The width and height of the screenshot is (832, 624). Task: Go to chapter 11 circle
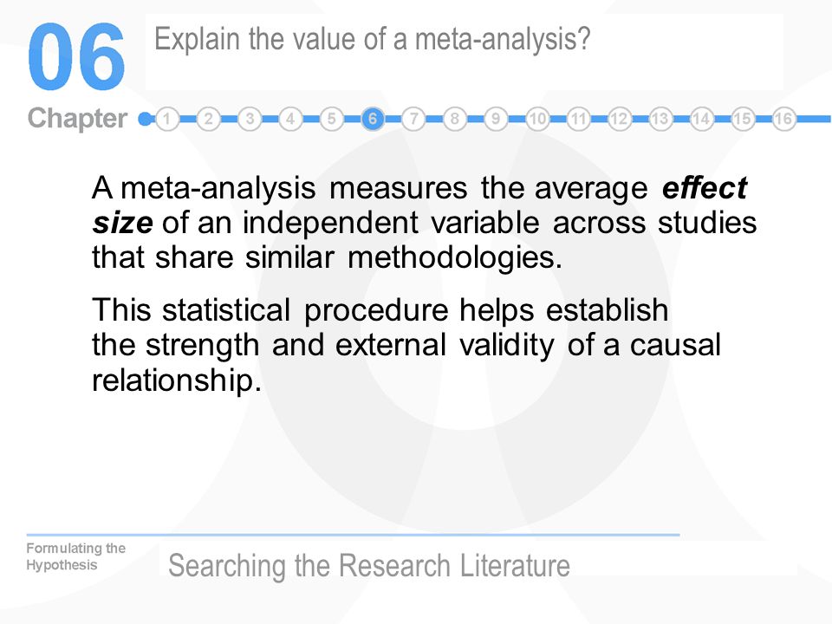click(x=578, y=119)
